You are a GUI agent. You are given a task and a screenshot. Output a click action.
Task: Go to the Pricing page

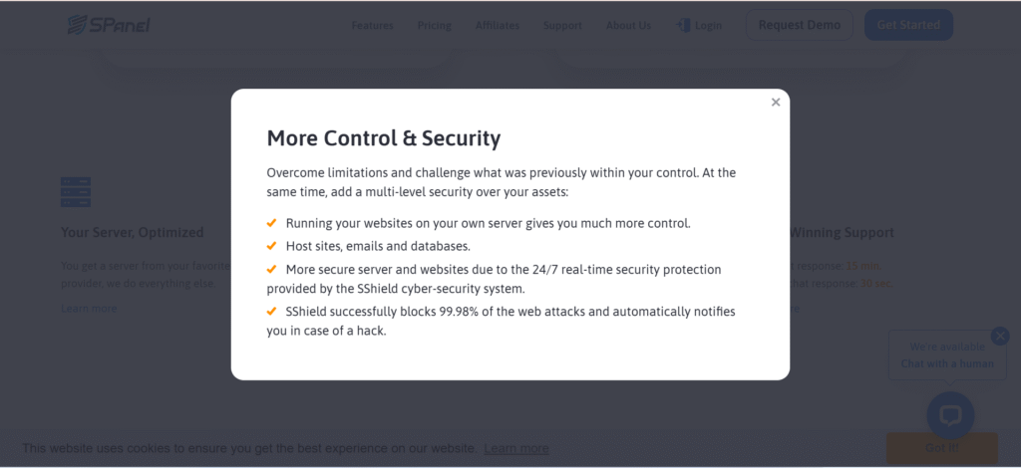(x=434, y=26)
